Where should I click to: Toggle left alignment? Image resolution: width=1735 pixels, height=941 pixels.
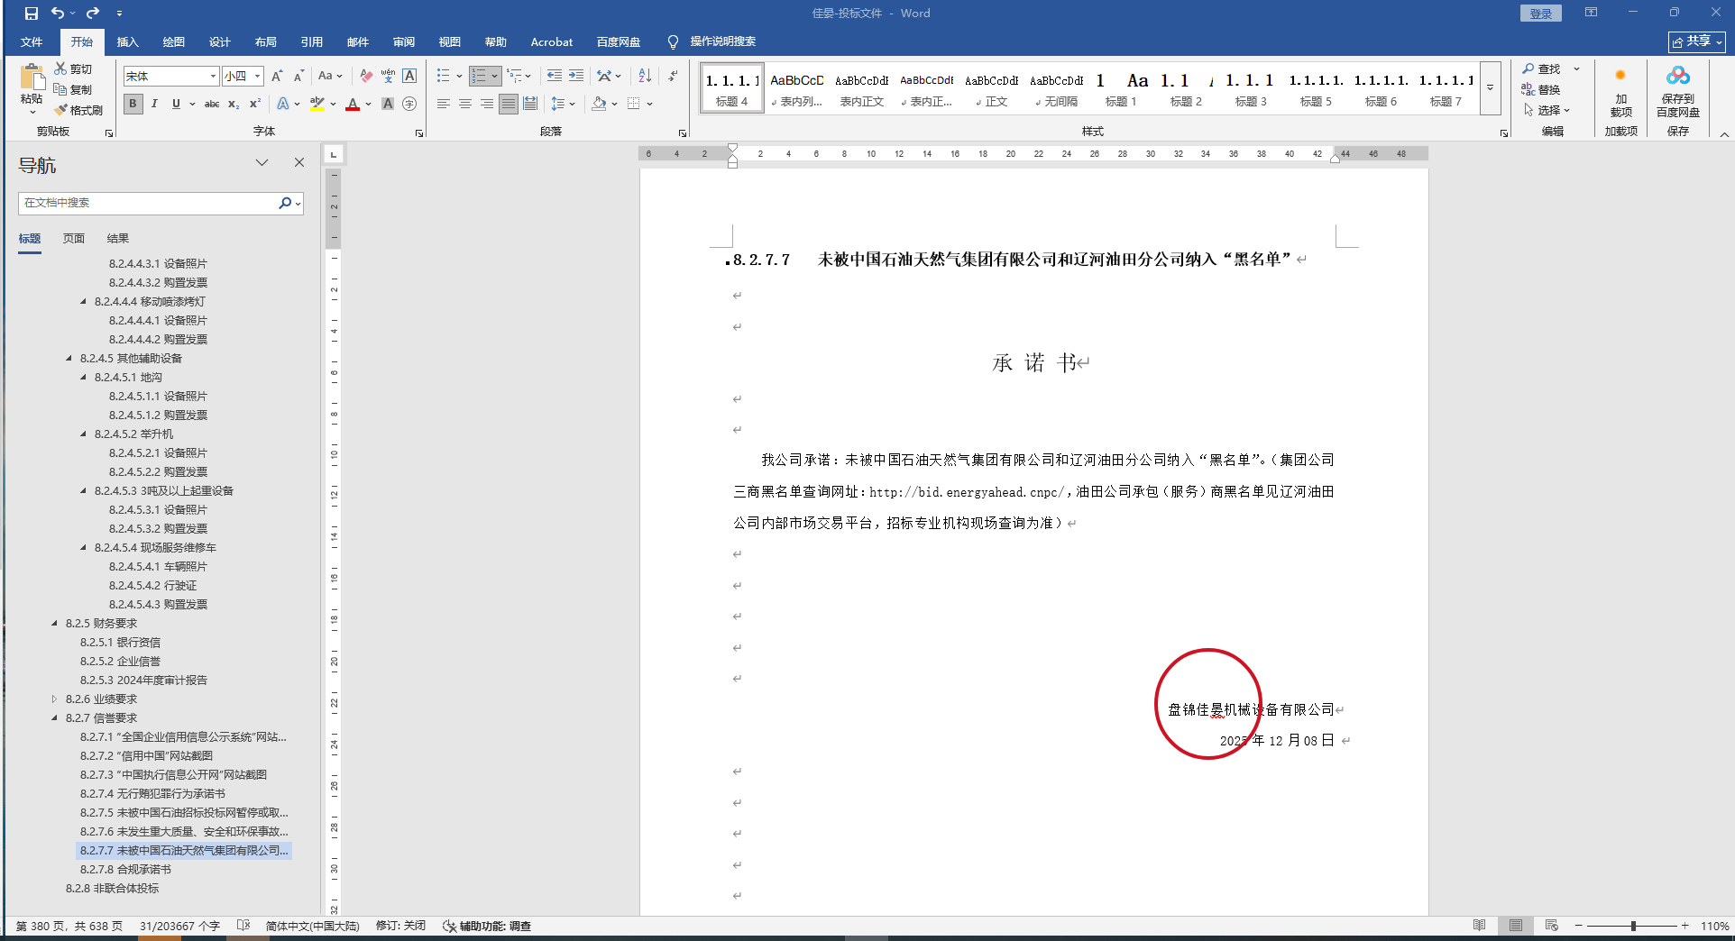tap(444, 104)
